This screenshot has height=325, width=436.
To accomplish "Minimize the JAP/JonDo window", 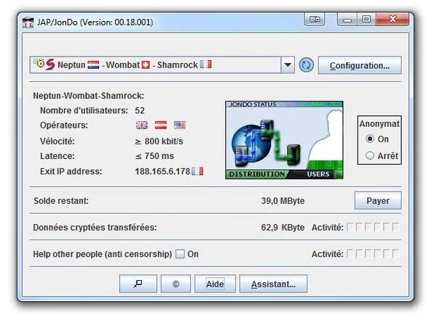I will pyautogui.click(x=347, y=20).
